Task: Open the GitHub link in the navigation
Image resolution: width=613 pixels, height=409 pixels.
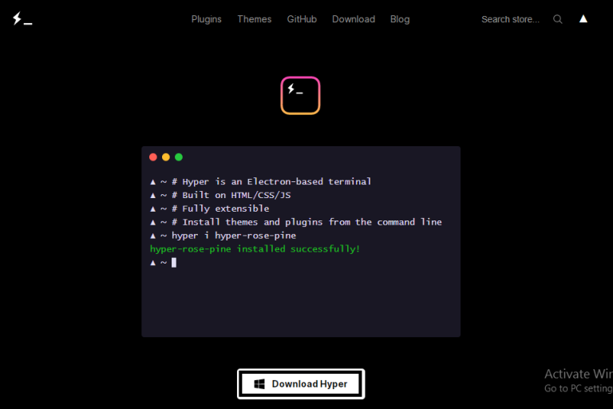Action: click(x=302, y=19)
